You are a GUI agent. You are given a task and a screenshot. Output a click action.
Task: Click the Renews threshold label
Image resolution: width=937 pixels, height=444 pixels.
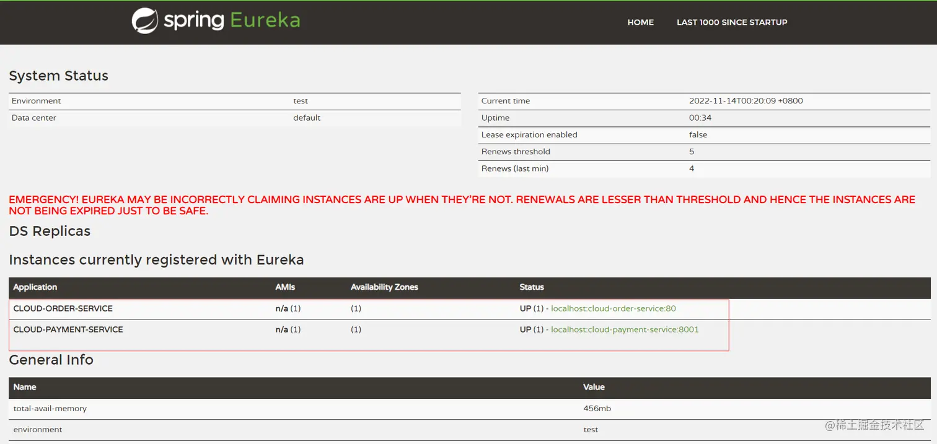pos(516,151)
